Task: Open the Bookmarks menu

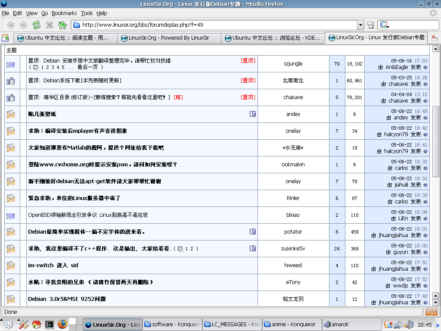Action: point(64,13)
